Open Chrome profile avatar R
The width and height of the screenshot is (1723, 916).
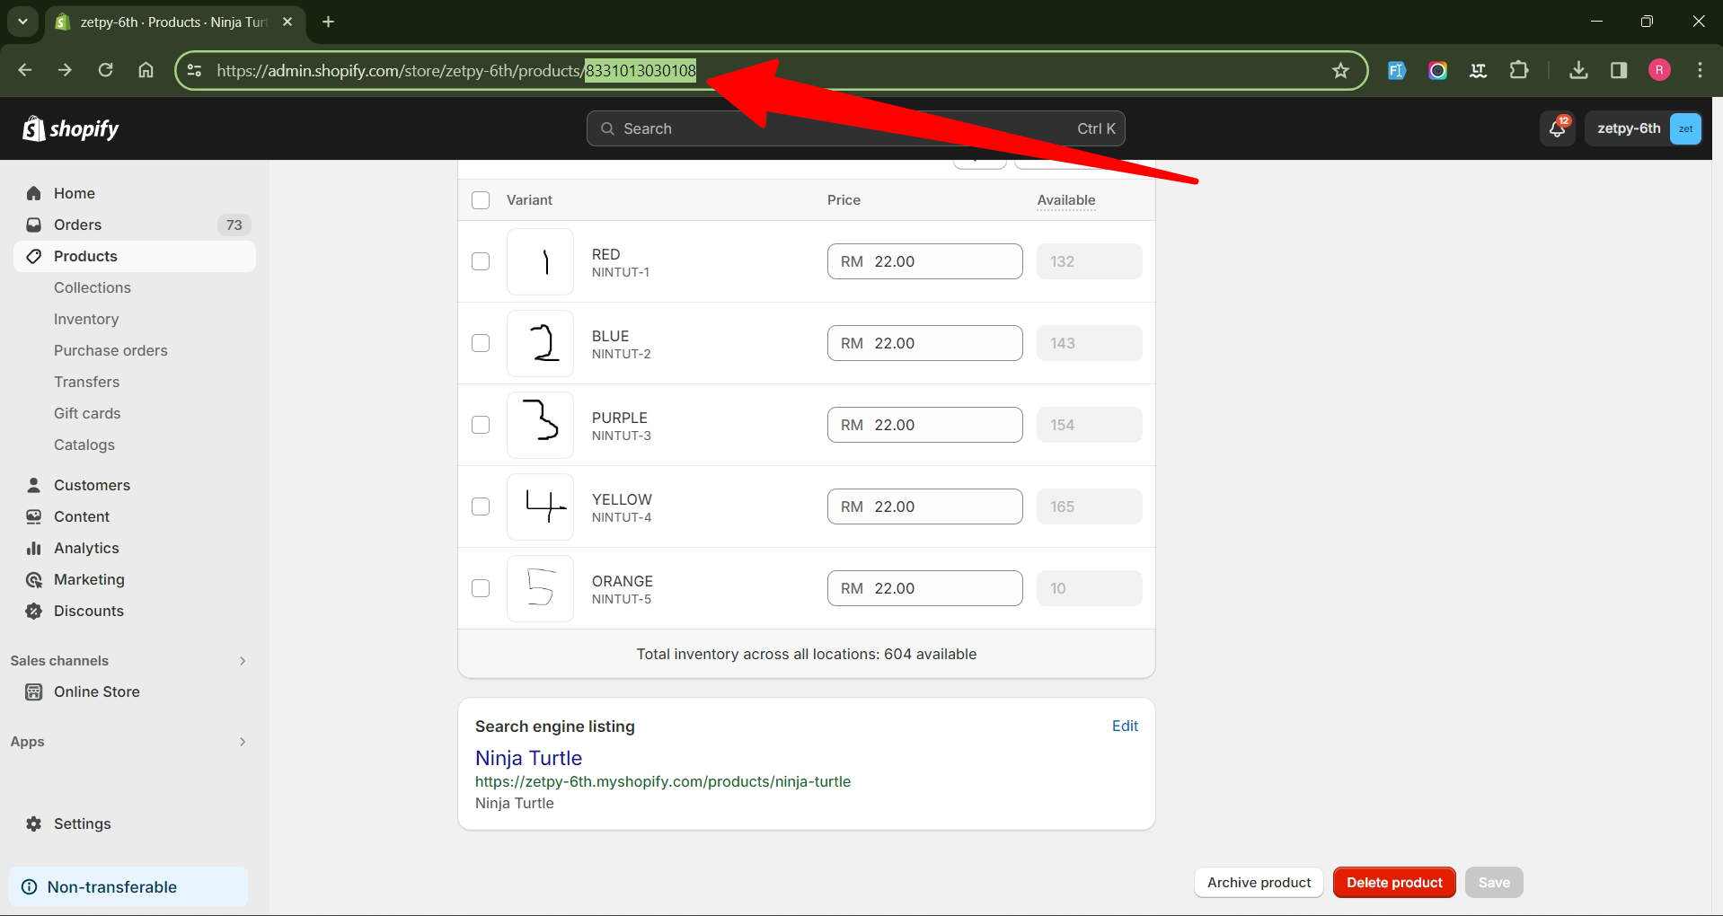click(1659, 70)
